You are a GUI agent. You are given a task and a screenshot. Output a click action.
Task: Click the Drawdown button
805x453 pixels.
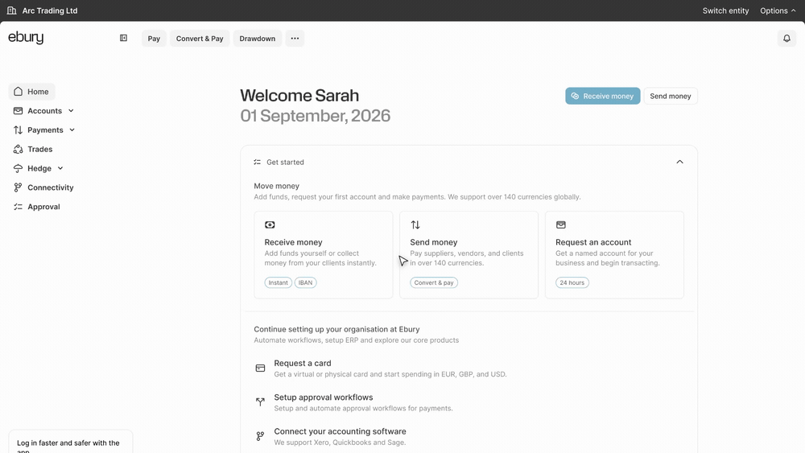258,39
